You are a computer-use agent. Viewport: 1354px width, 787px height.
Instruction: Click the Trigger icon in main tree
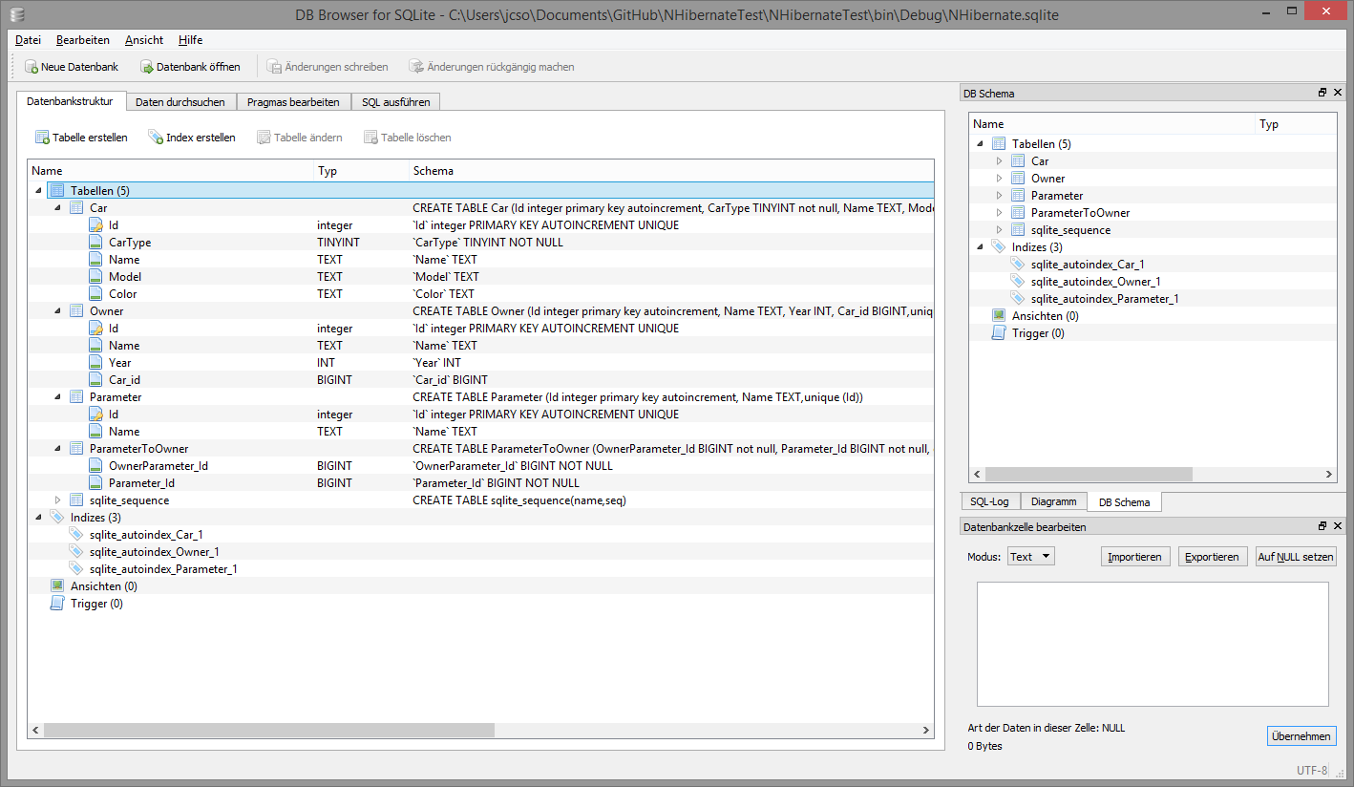click(57, 604)
